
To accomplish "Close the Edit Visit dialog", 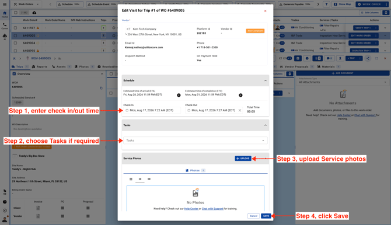I will click(265, 11).
